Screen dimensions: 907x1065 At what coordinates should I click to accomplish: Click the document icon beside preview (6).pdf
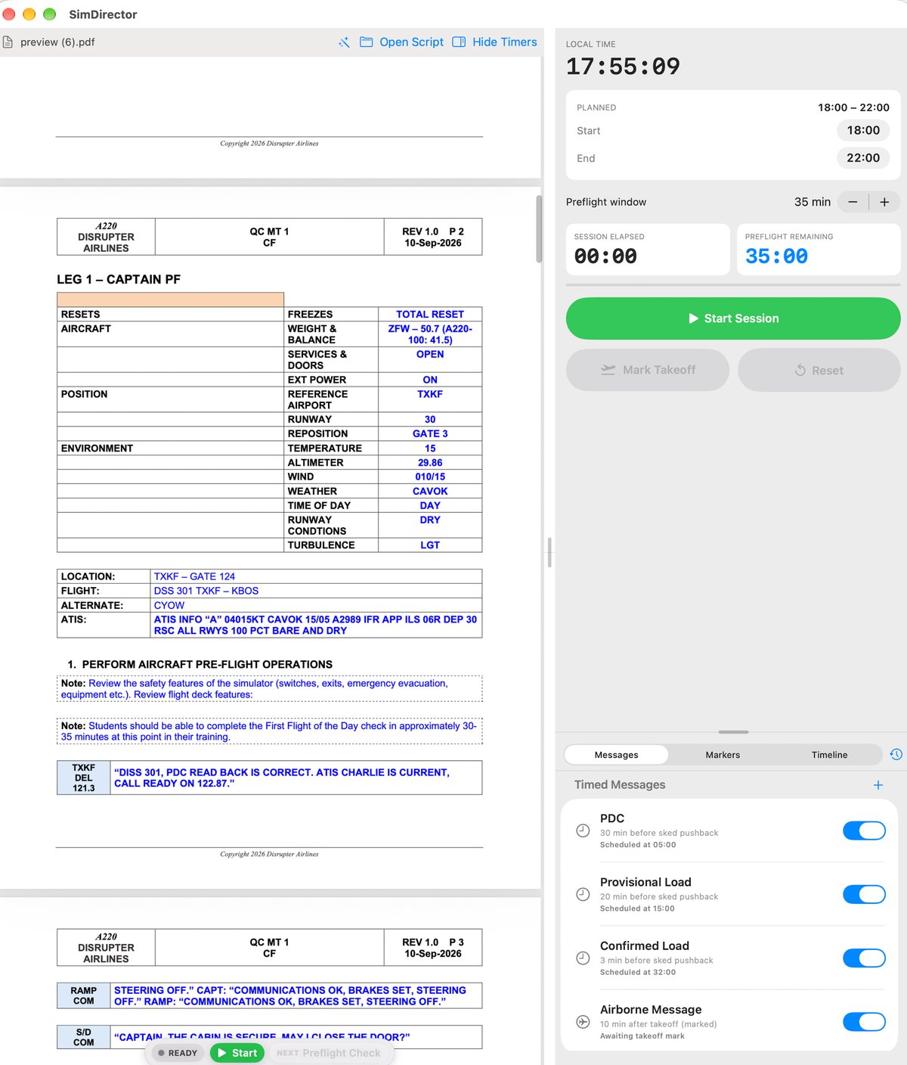(8, 42)
